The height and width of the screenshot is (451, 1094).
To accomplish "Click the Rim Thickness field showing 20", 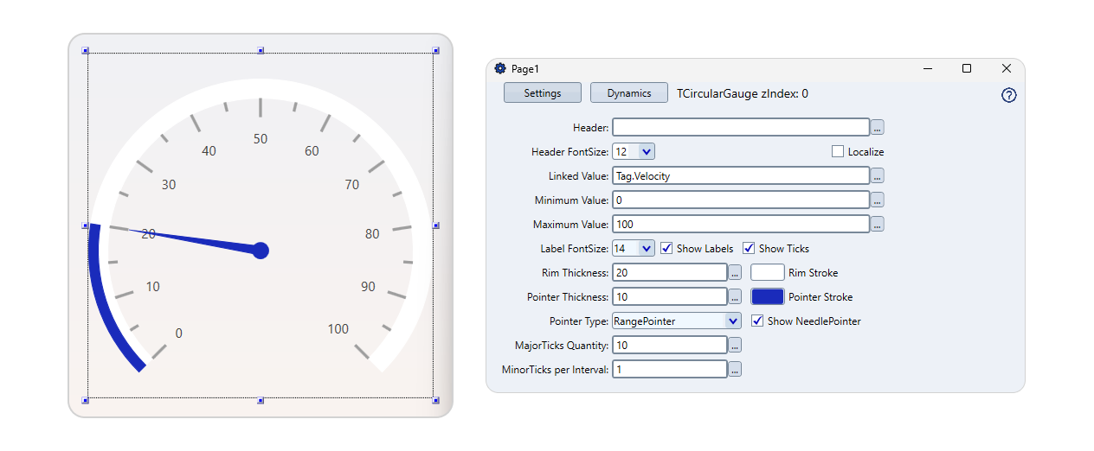I will [670, 273].
